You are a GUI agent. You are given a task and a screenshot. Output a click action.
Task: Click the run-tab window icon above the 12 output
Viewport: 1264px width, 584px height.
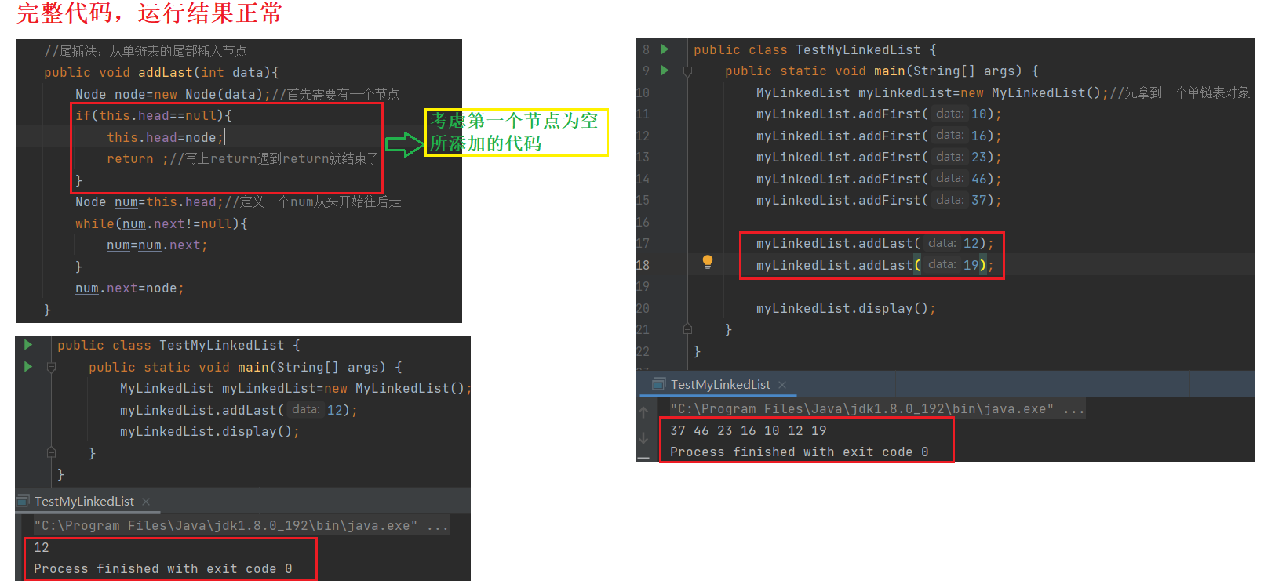(23, 501)
